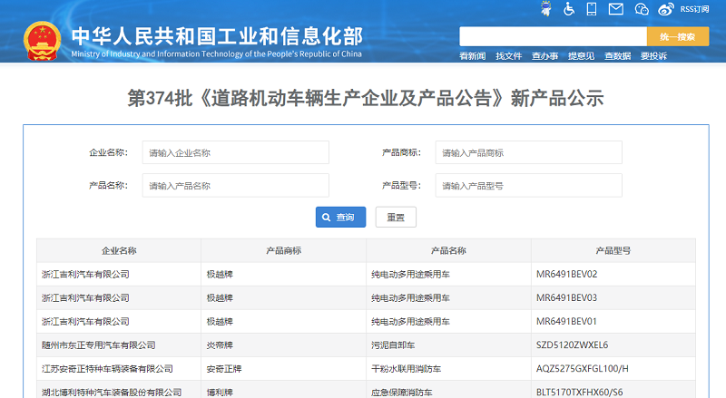Click the 产品商标 input field
The height and width of the screenshot is (398, 726).
[x=529, y=152]
